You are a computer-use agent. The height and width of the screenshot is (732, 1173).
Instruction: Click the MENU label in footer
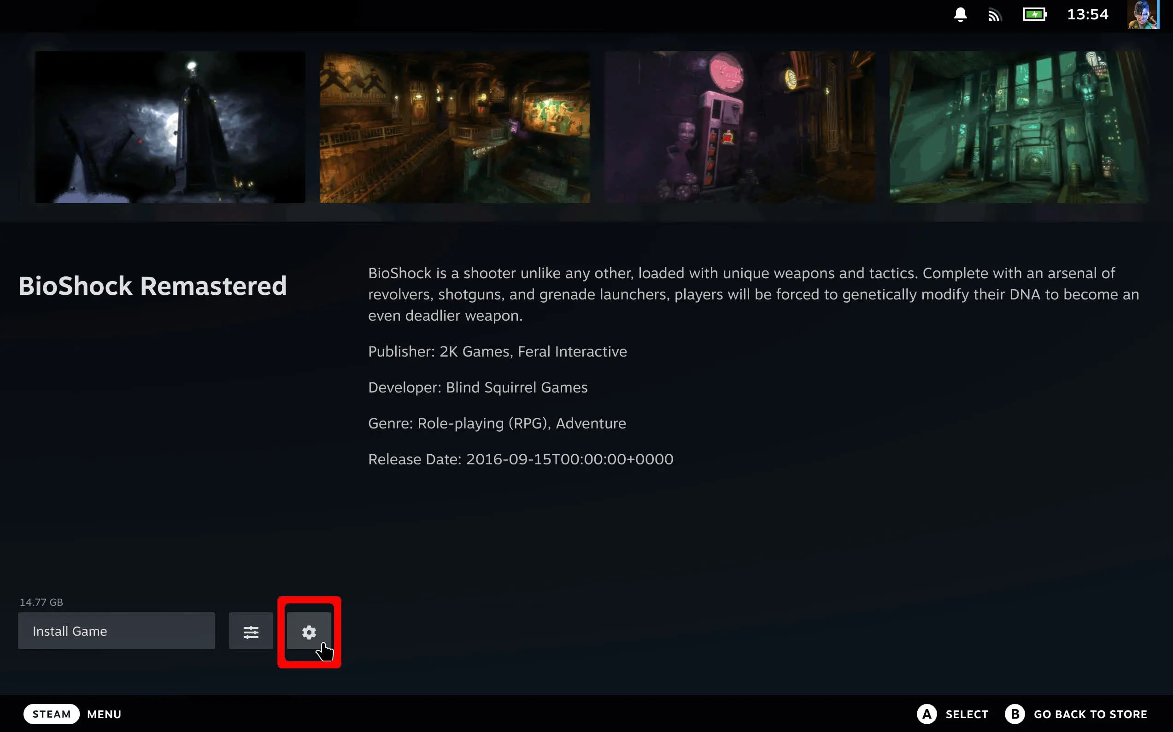click(x=105, y=714)
